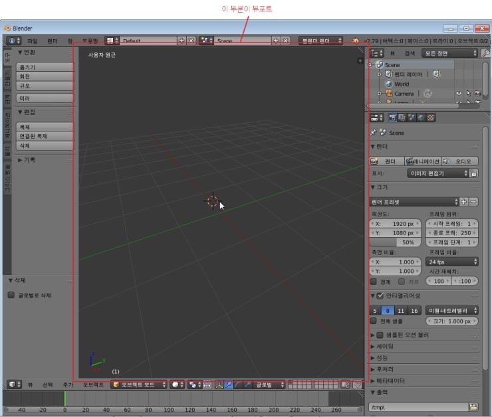Select the scale manipulator icon
The width and height of the screenshot is (492, 417).
click(247, 384)
